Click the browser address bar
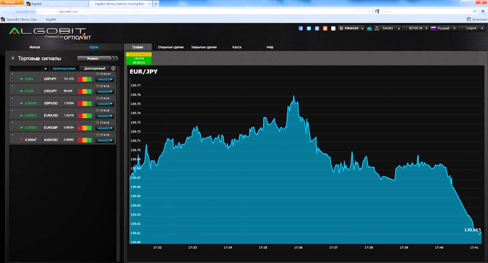Screen dimensions: 488x263 coord(191,11)
